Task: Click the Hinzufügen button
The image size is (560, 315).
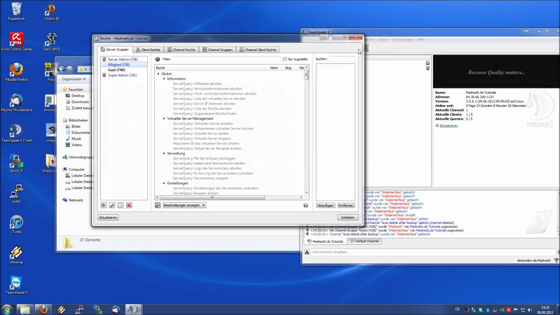Action: 325,205
